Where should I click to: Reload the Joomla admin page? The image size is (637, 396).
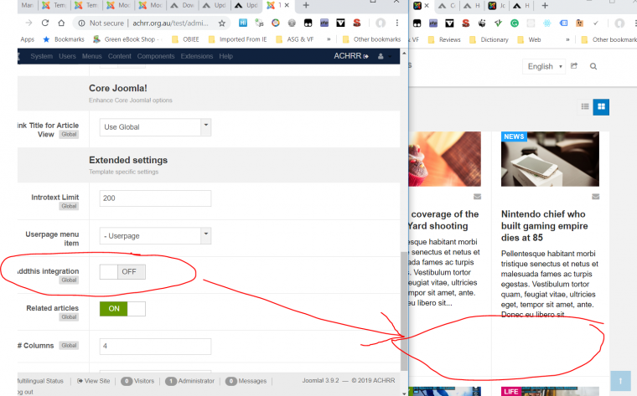pos(45,23)
